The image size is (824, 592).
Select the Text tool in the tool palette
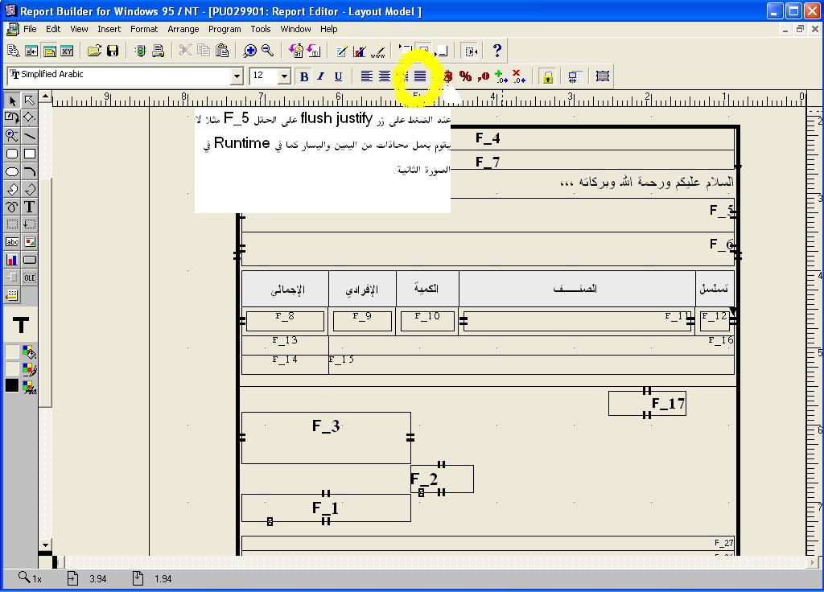click(30, 207)
